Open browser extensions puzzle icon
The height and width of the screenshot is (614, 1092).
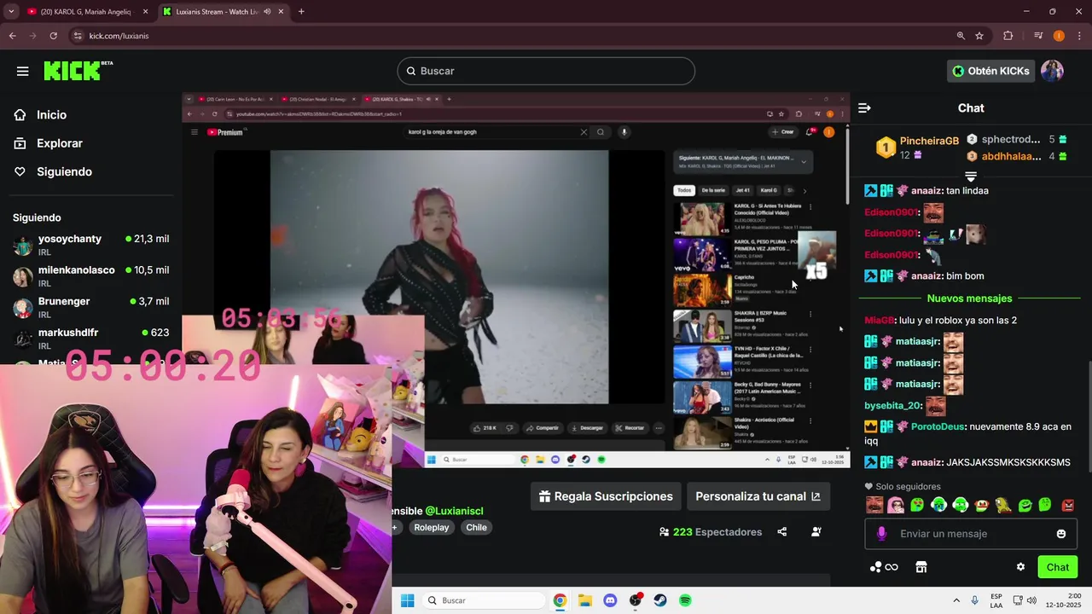1008,36
